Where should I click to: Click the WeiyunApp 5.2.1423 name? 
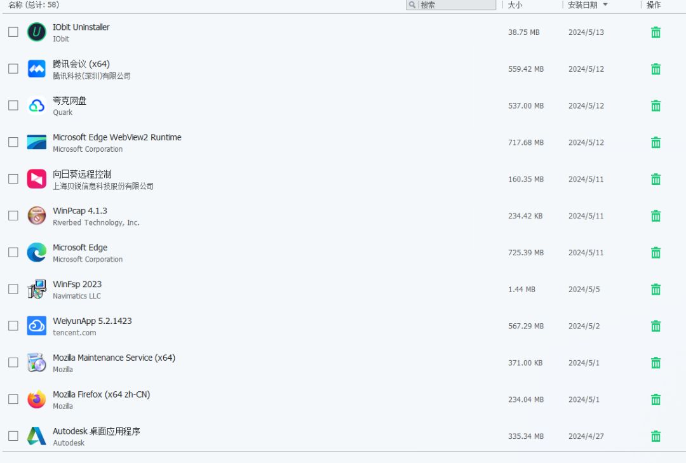[x=92, y=321]
